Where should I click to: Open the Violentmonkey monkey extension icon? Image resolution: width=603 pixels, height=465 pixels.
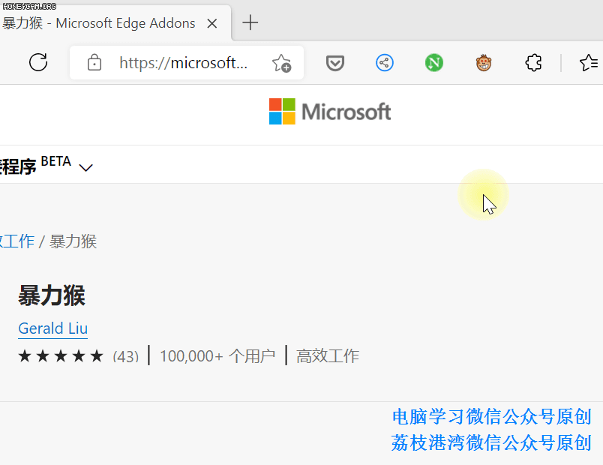tap(484, 63)
